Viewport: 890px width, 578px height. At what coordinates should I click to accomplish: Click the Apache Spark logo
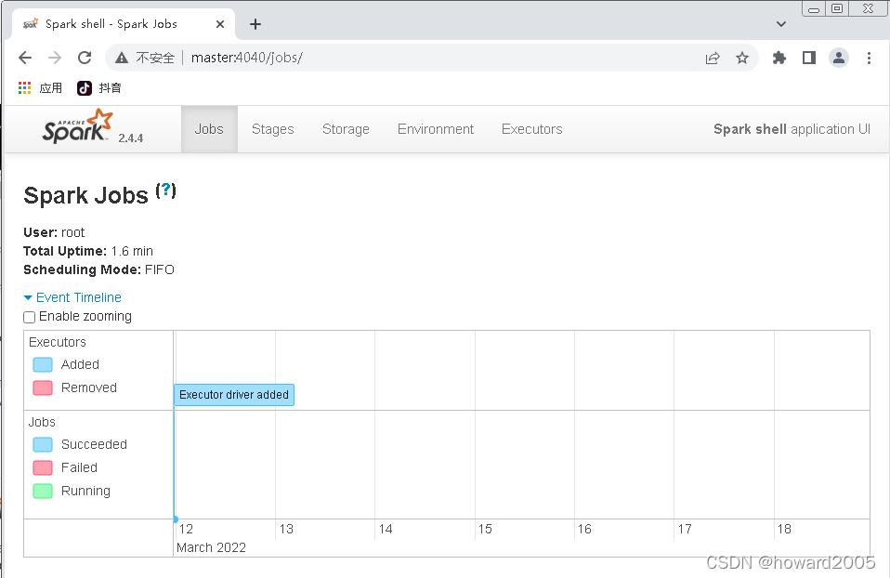[77, 126]
